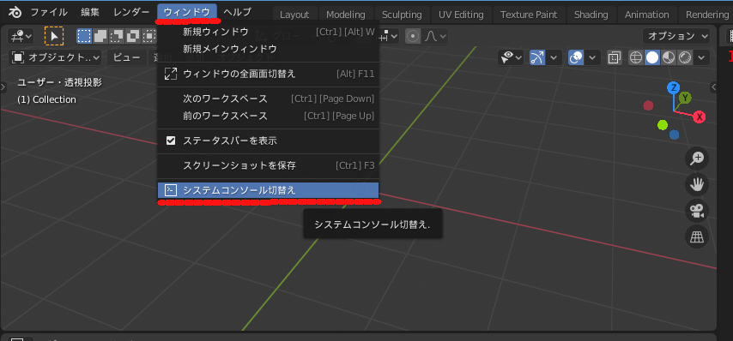733x341 pixels.
Task: Switch to the Layout workspace tab
Action: (294, 15)
